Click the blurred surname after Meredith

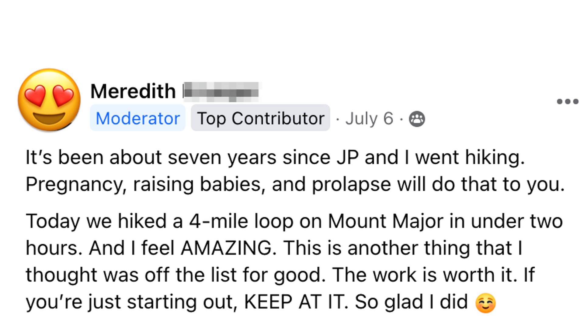[221, 91]
